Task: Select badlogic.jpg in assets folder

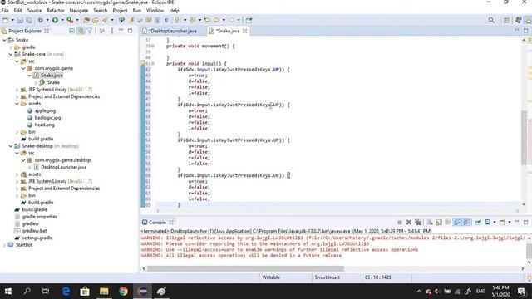Action: [x=47, y=118]
